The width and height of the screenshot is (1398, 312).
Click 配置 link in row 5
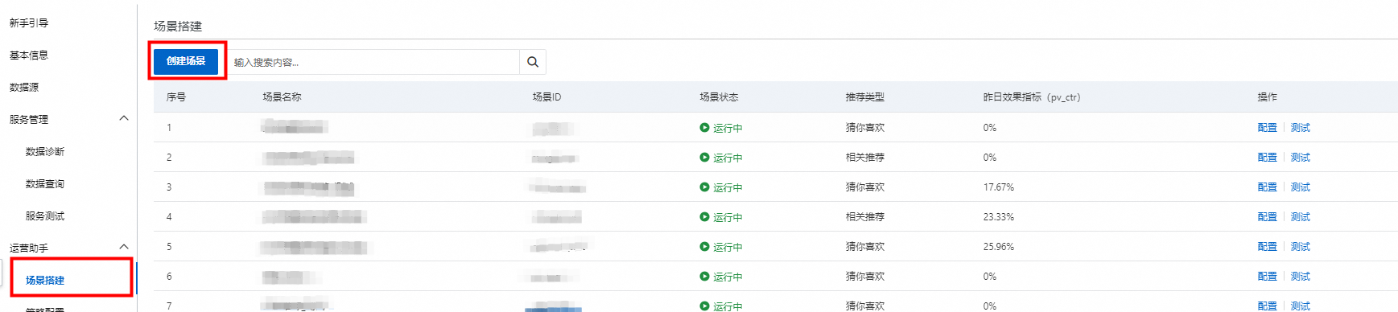(1268, 247)
